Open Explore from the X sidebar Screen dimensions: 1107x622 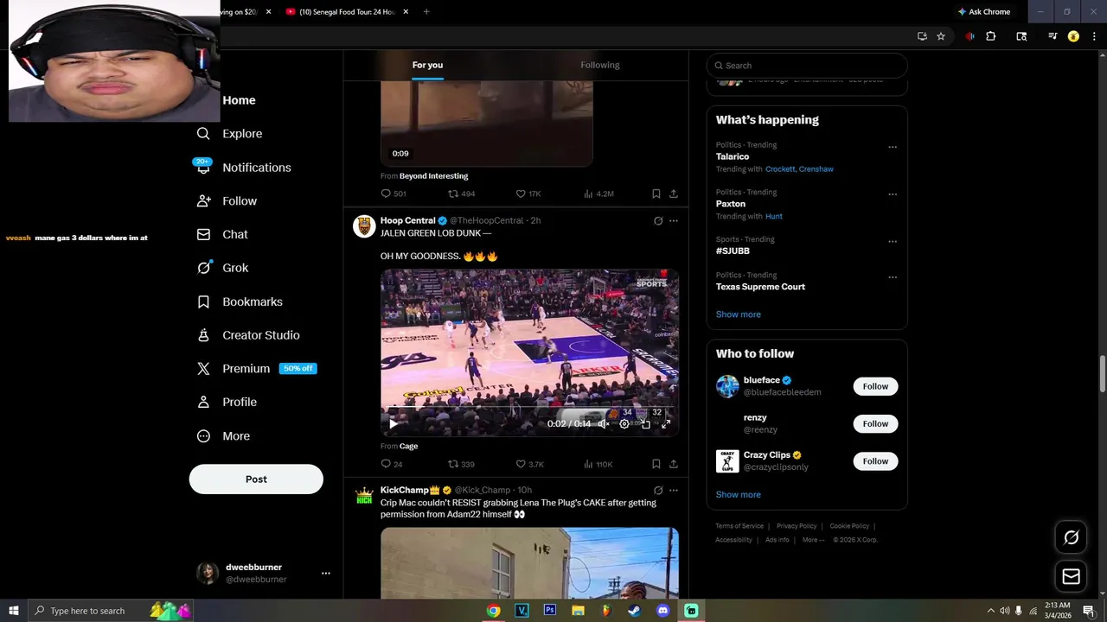(229, 134)
